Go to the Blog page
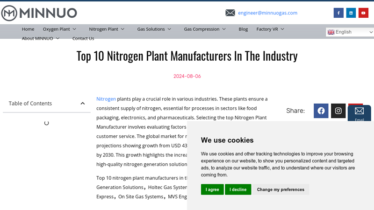The width and height of the screenshot is (374, 210). (x=243, y=29)
